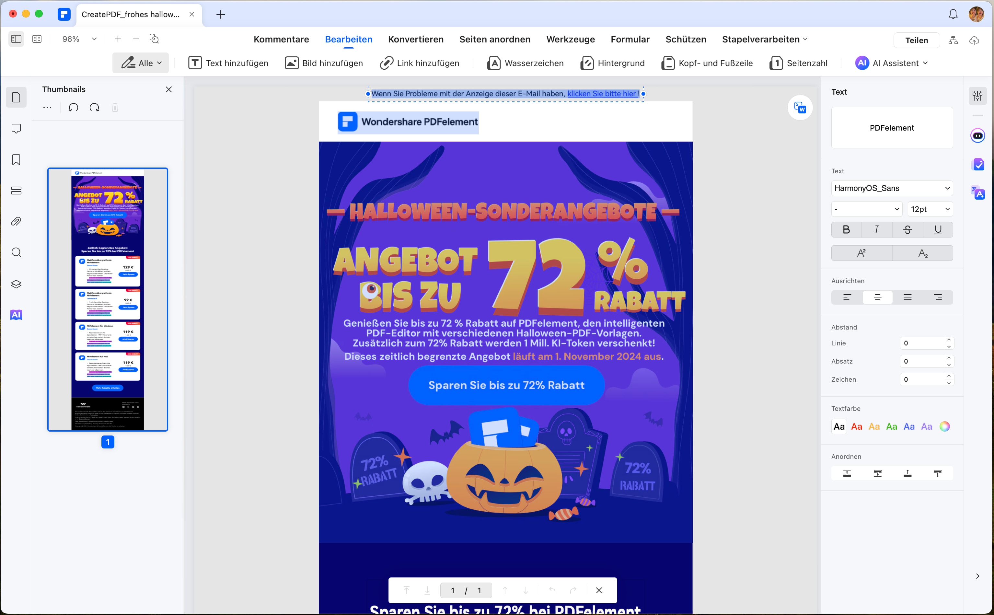Open notifications bell icon
The image size is (994, 615).
(x=953, y=14)
